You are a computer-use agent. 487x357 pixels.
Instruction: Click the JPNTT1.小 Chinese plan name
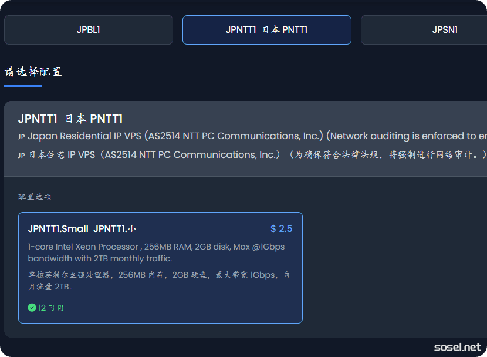pos(115,228)
